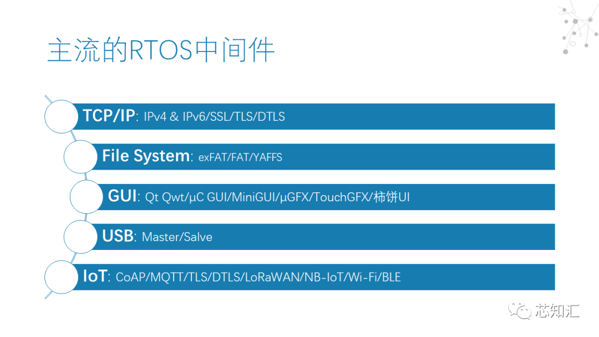Screen dimensions: 599x337
Task: Click the Qt Qwt/µC GUI/MiniGUI list text
Action: [x=277, y=197]
